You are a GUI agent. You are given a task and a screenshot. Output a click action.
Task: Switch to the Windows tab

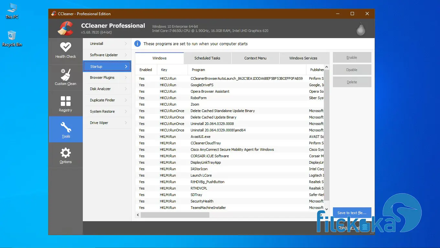(x=159, y=58)
